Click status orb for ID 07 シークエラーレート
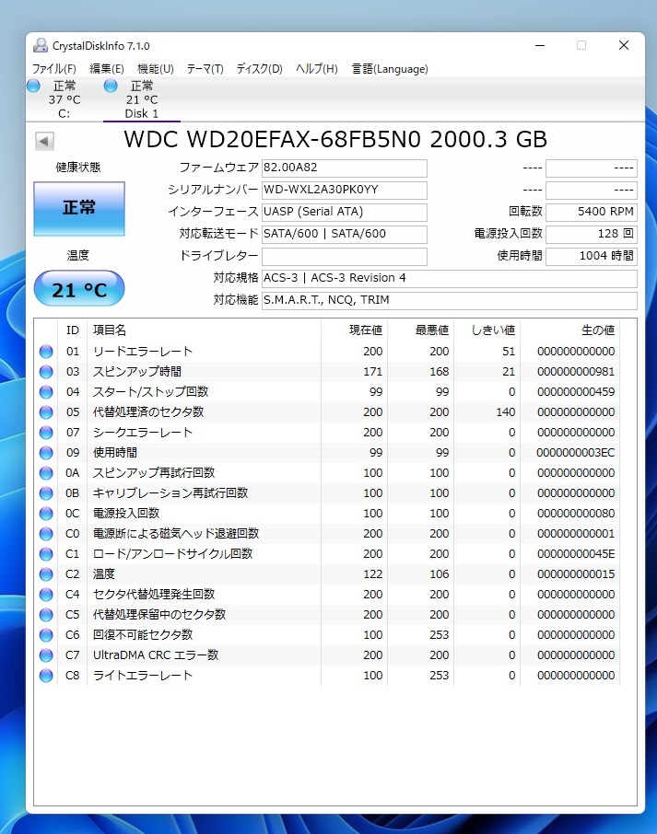This screenshot has height=834, width=657. (46, 433)
